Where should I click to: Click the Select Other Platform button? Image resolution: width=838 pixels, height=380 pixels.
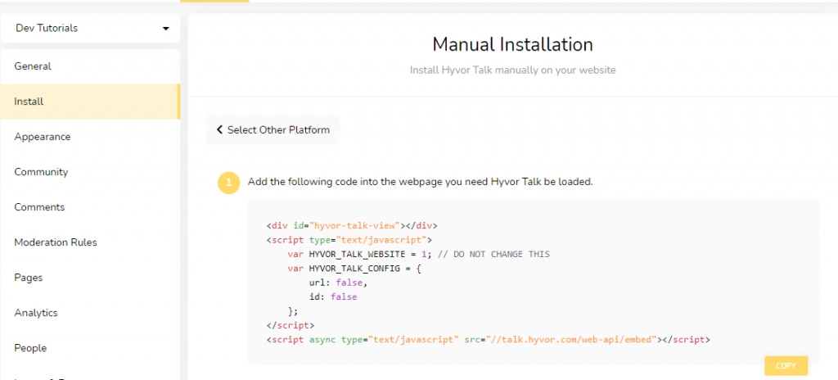tap(273, 130)
